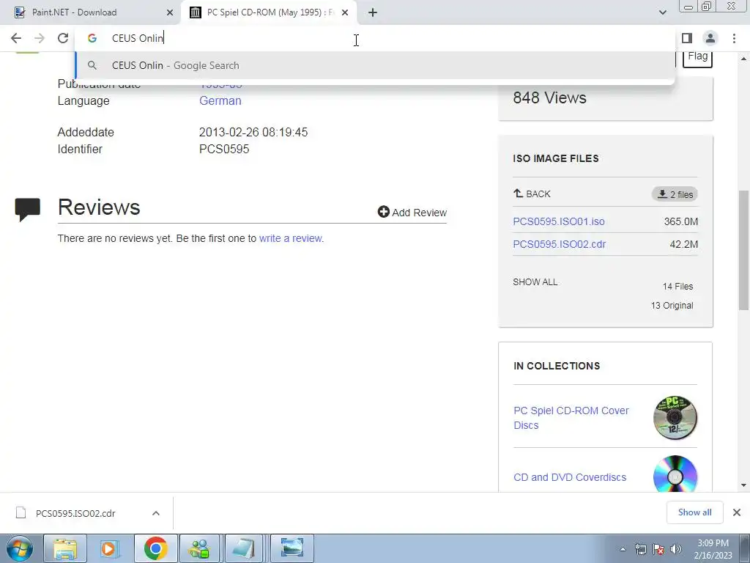The height and width of the screenshot is (563, 750).
Task: Reload the page with the refresh icon
Action: click(63, 38)
